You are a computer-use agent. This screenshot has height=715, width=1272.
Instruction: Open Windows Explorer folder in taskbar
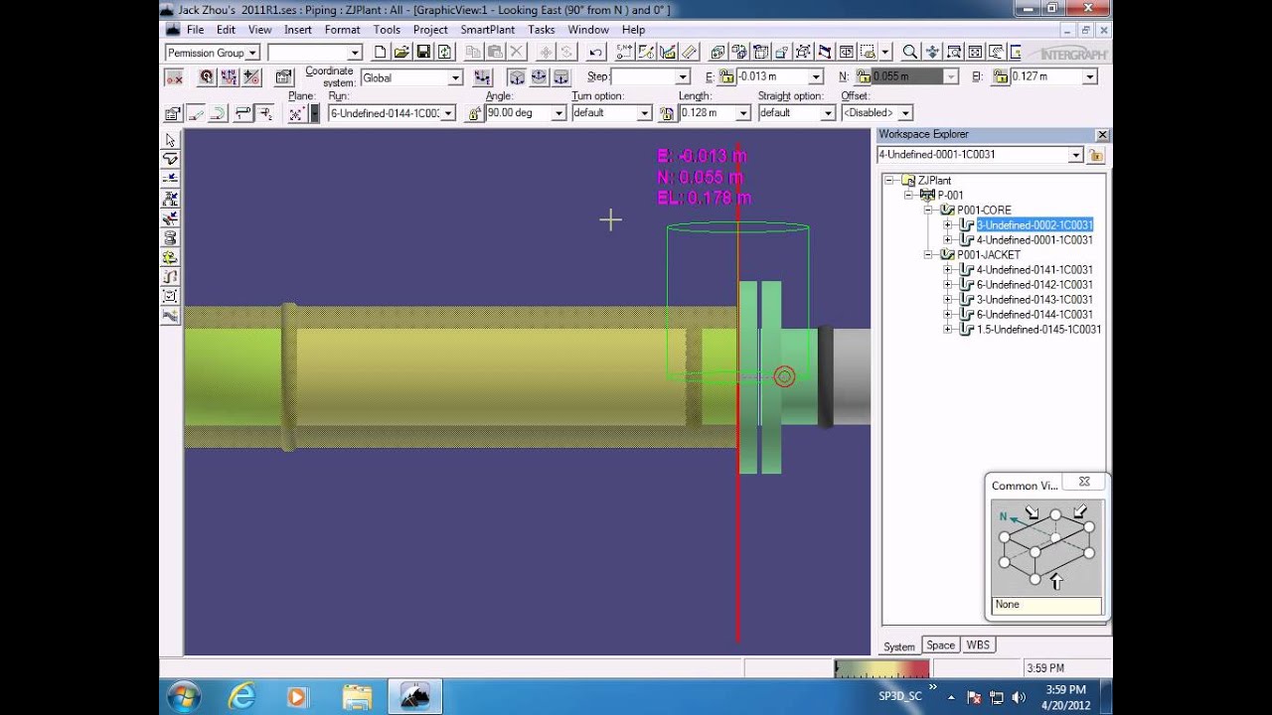click(357, 696)
